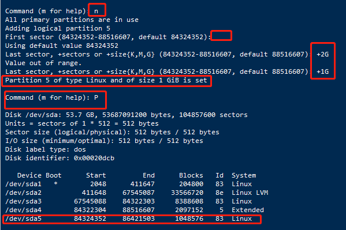
Task: Click the 'Device' column header
Action: [29, 175]
